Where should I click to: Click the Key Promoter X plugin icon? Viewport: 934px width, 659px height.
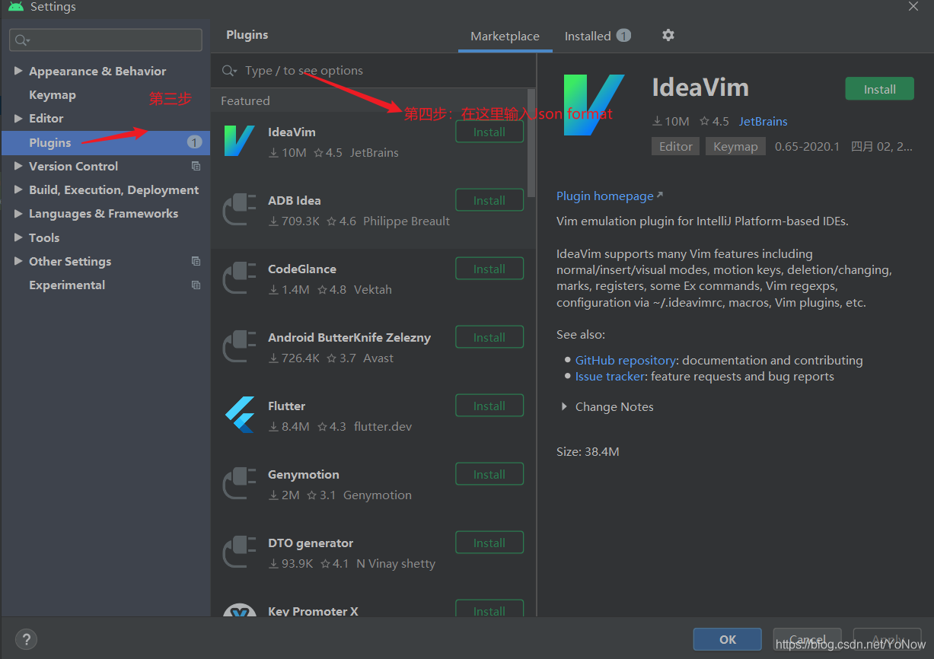pyautogui.click(x=239, y=610)
